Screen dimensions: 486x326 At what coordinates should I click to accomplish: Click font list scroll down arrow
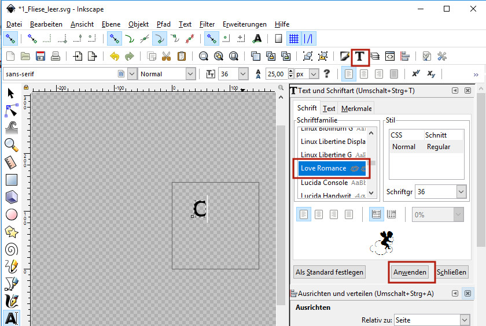coord(371,192)
